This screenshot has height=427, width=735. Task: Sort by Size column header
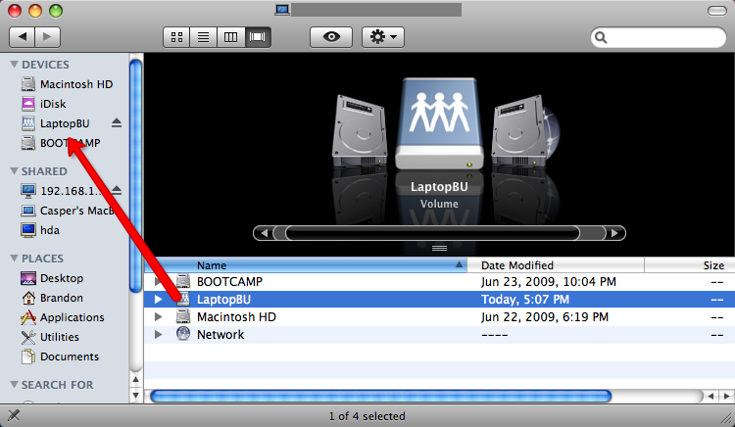click(x=690, y=265)
